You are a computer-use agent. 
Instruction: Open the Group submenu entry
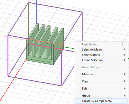coord(101,96)
